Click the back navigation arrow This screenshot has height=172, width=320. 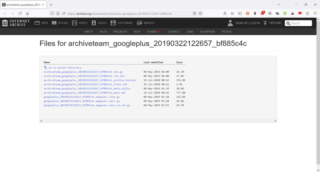(x=5, y=13)
